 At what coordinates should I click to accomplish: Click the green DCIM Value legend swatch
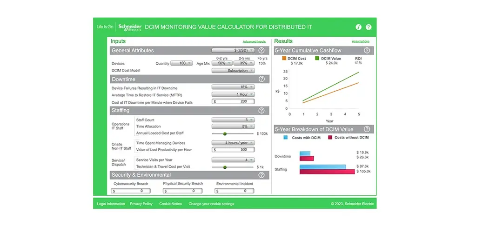click(x=317, y=58)
